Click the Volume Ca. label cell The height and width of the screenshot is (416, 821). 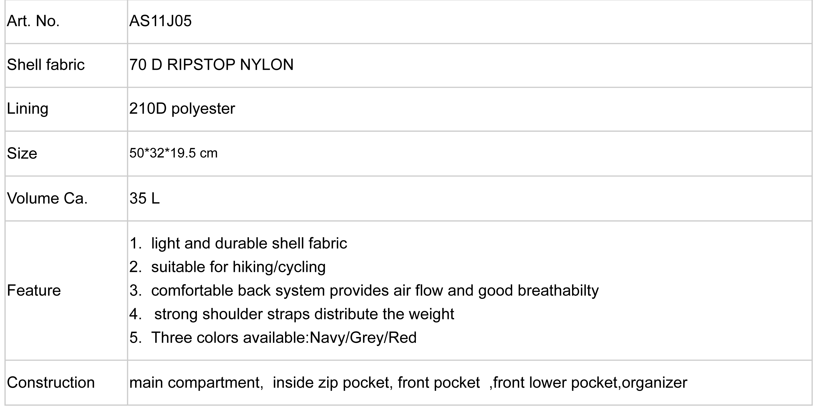[x=66, y=199]
